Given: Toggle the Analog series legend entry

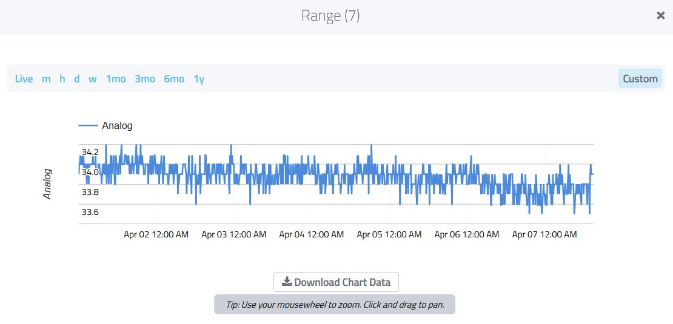Looking at the screenshot, I should click(105, 125).
